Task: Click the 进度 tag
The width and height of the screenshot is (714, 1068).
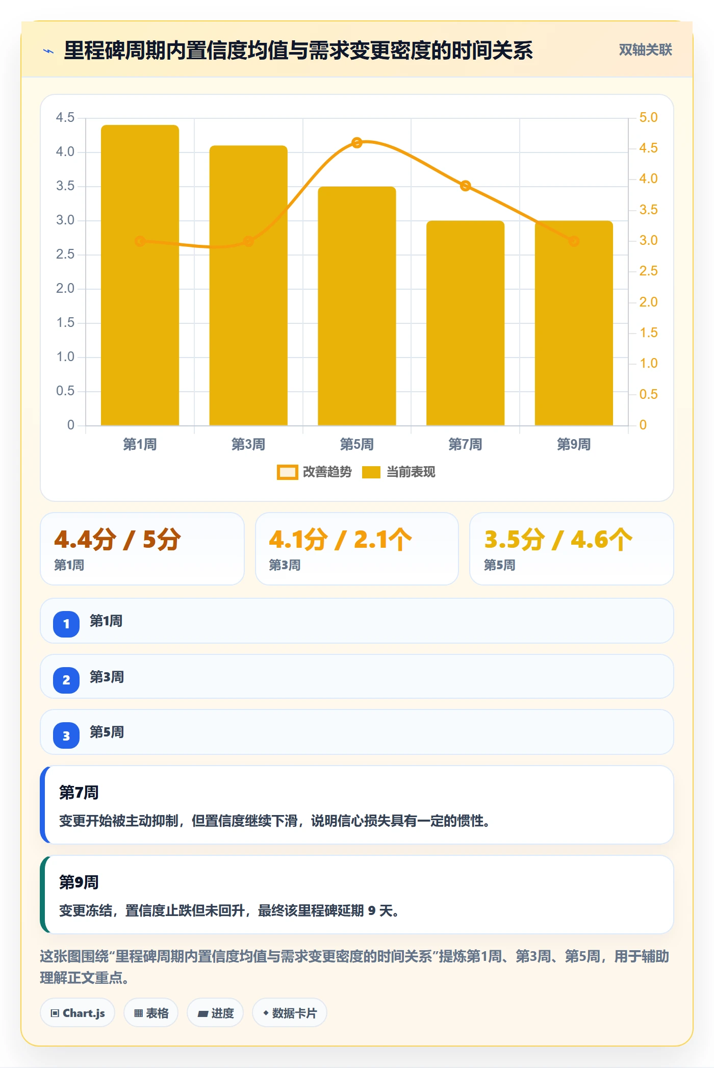Action: (x=215, y=1013)
